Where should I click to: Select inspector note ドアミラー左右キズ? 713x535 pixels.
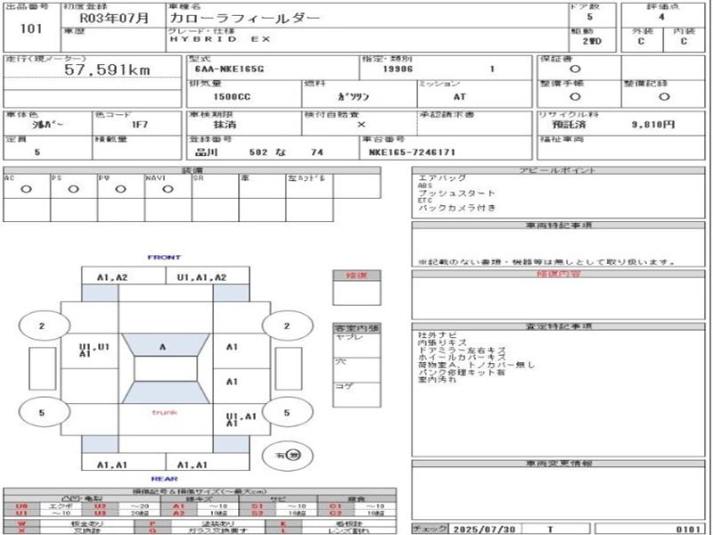pyautogui.click(x=462, y=350)
